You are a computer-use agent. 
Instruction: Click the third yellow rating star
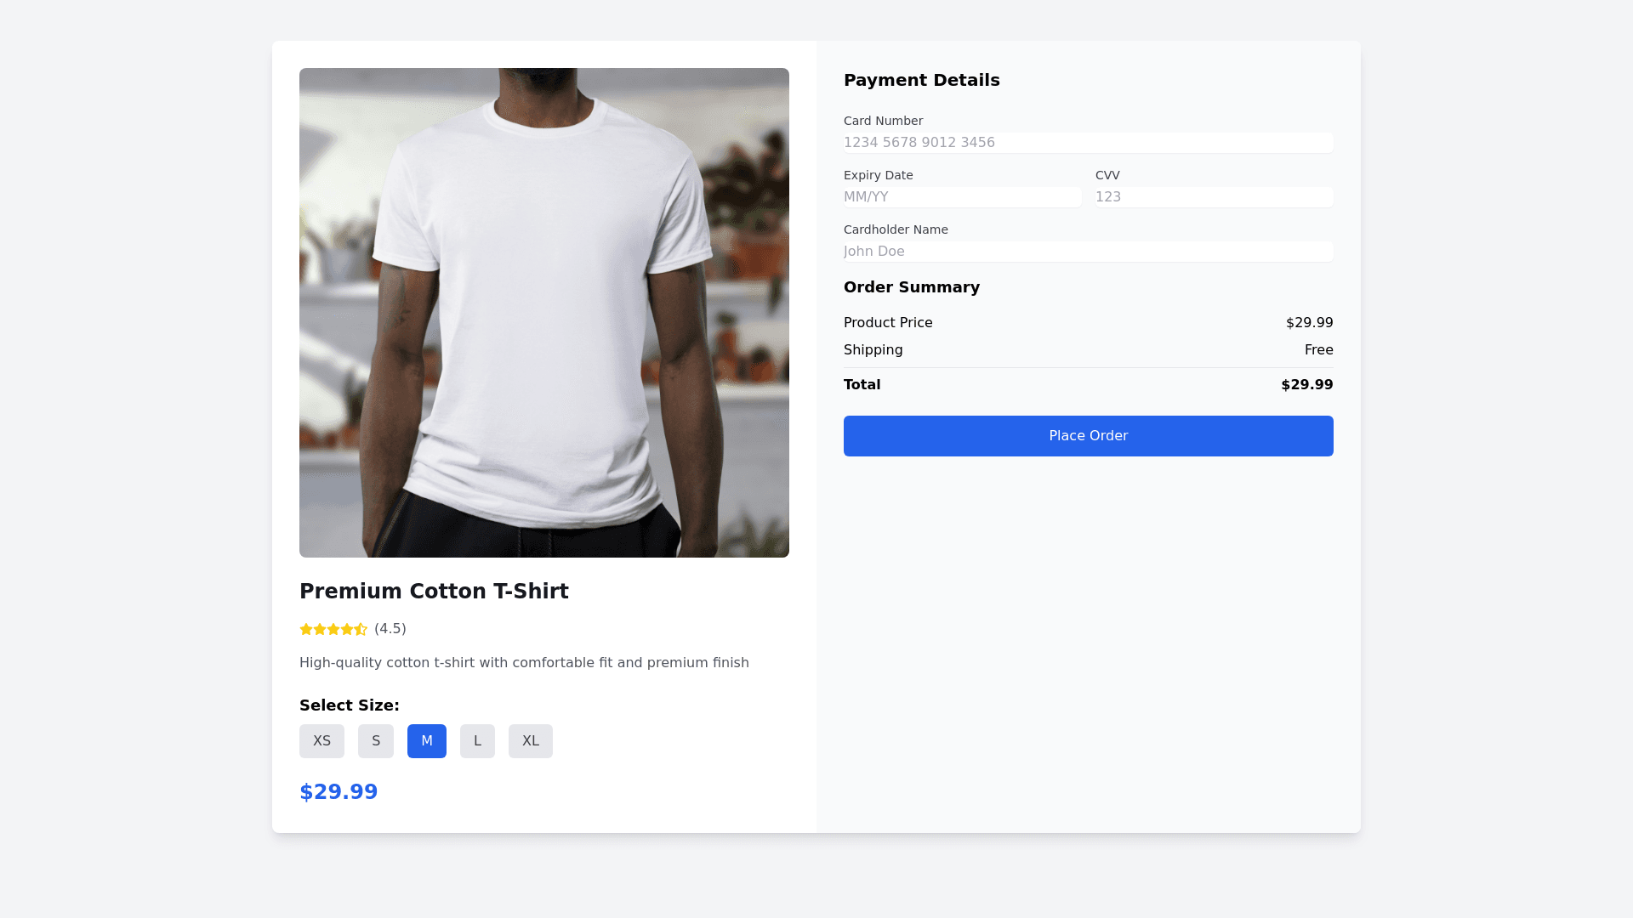coord(333,630)
